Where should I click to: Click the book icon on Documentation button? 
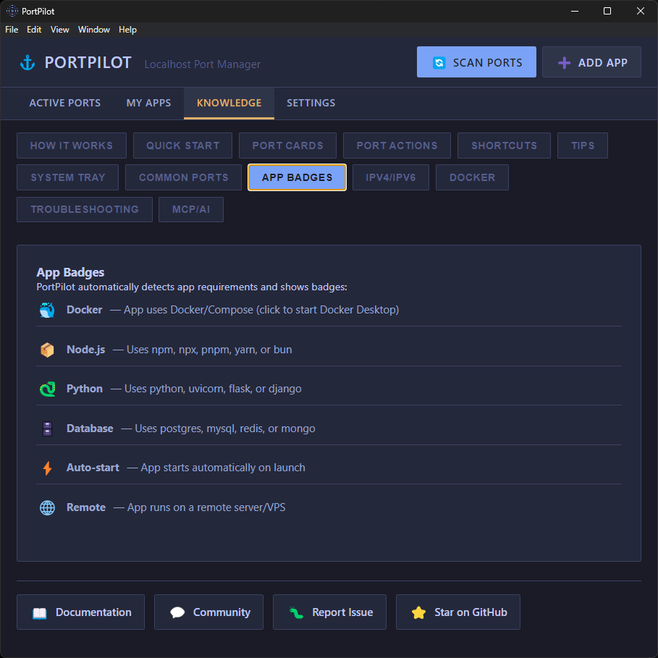pos(38,612)
